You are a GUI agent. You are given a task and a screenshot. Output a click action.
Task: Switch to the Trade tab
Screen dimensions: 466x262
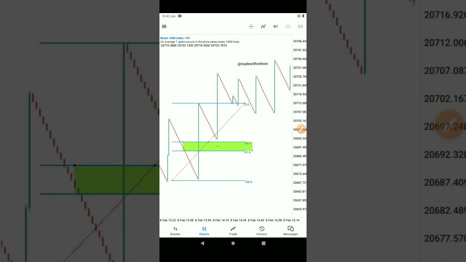(x=233, y=231)
